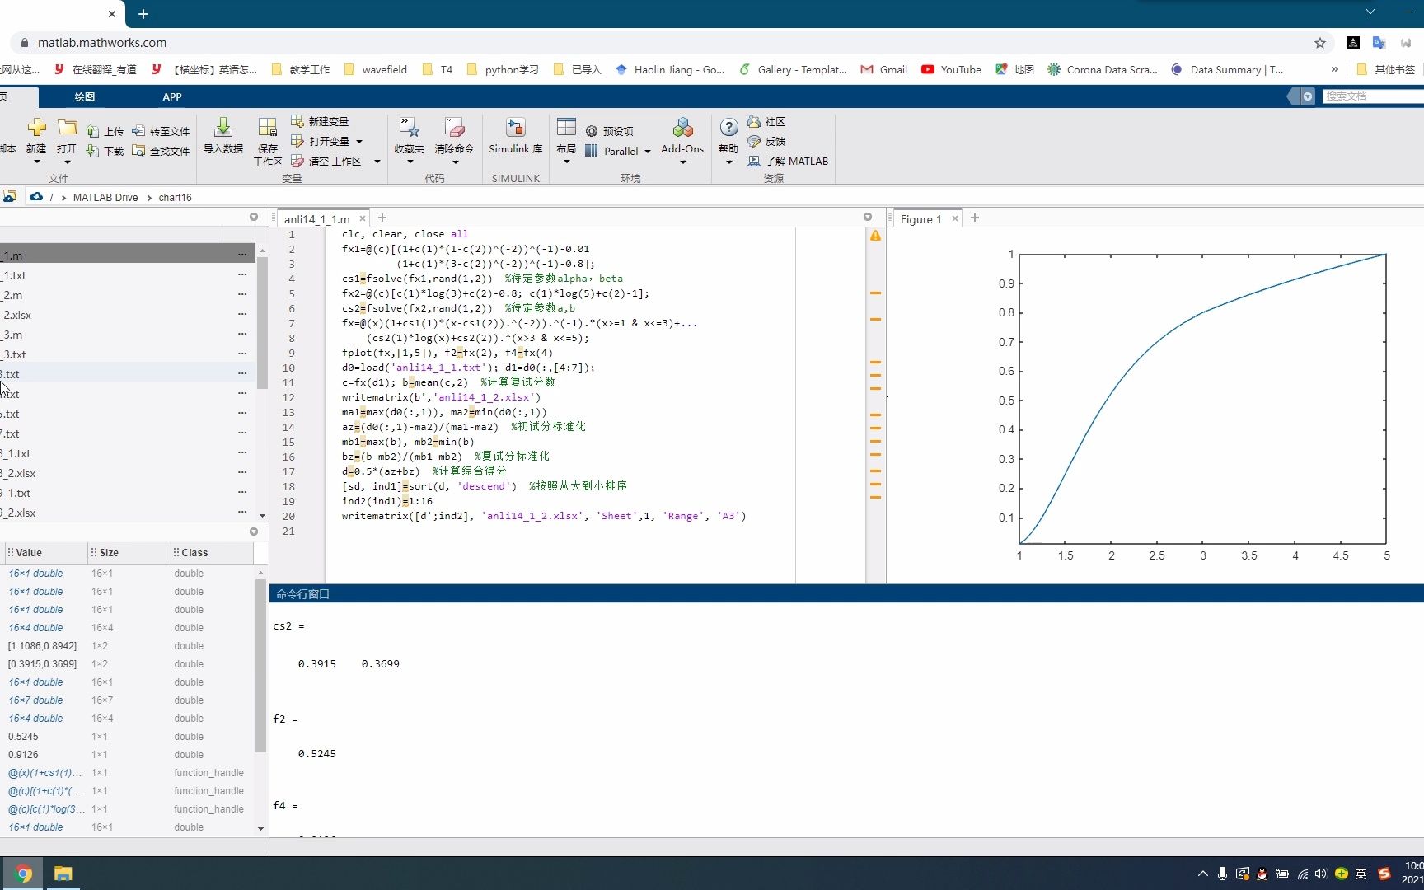This screenshot has width=1424, height=890.
Task: Select the anli14_1_1.m editor tab
Action: point(317,219)
